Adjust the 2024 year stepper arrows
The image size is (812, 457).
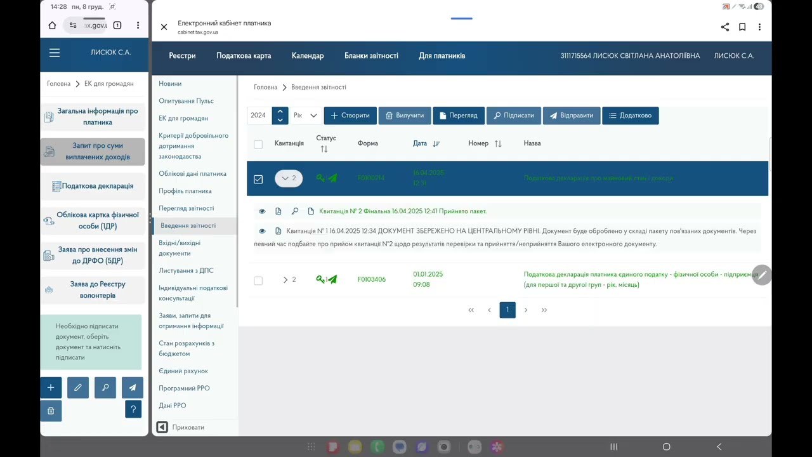point(280,116)
